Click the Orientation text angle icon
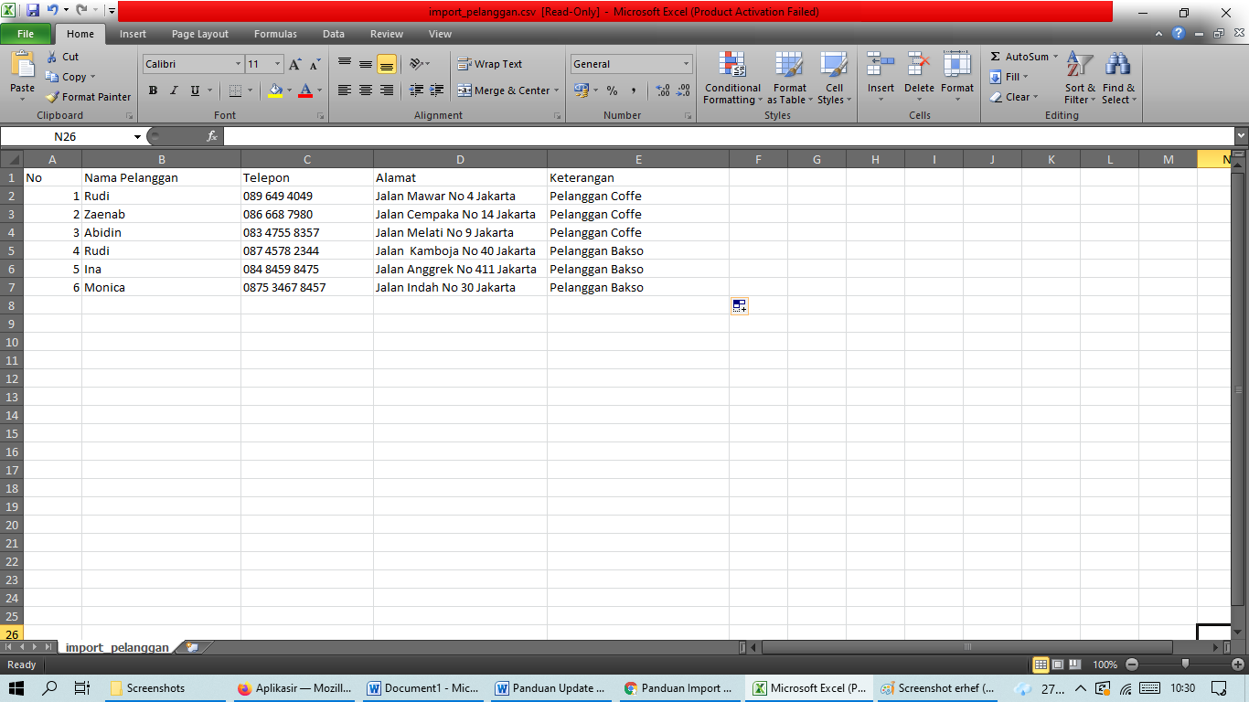Image resolution: width=1249 pixels, height=702 pixels. click(x=416, y=64)
